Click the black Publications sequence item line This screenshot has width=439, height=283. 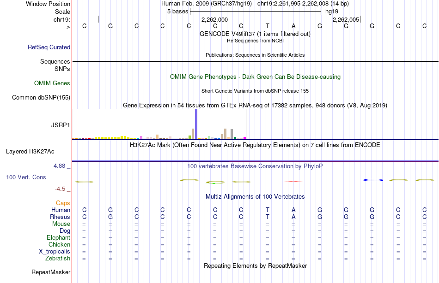[255, 61]
